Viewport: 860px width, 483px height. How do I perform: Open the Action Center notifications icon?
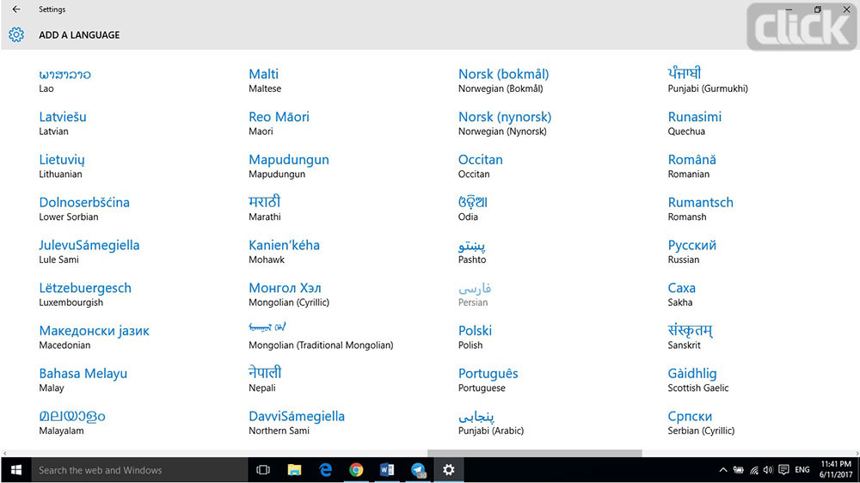click(783, 470)
